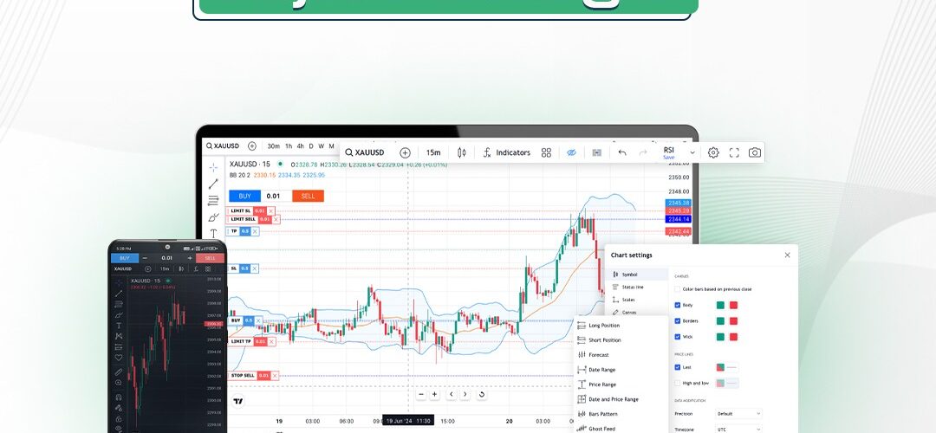Click the gray panel icon next to the eye icon

pyautogui.click(x=596, y=152)
